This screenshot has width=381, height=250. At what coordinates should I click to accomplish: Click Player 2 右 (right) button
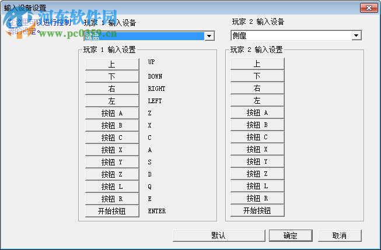257,89
